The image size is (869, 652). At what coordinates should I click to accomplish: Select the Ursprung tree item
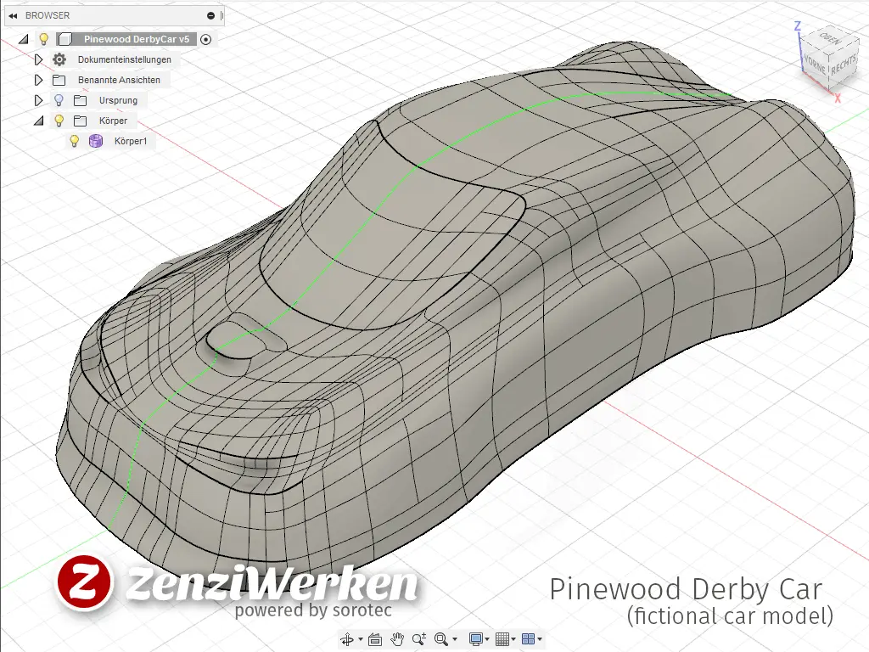click(118, 100)
